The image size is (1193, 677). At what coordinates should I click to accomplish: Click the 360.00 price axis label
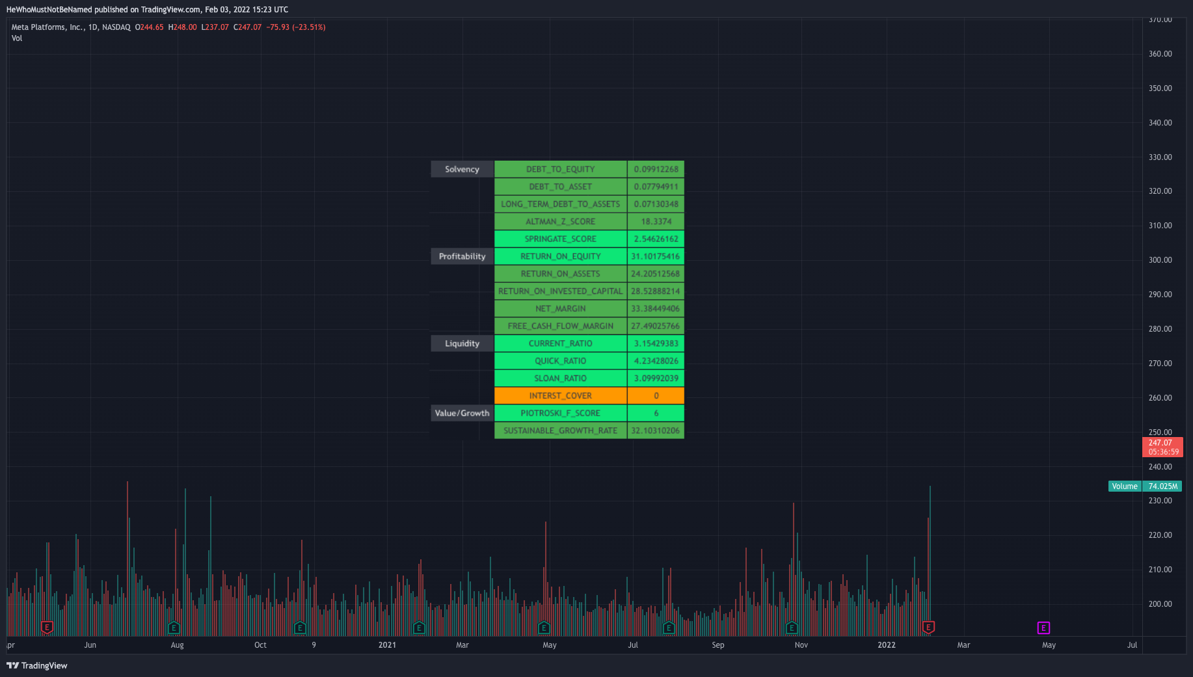[x=1160, y=54]
